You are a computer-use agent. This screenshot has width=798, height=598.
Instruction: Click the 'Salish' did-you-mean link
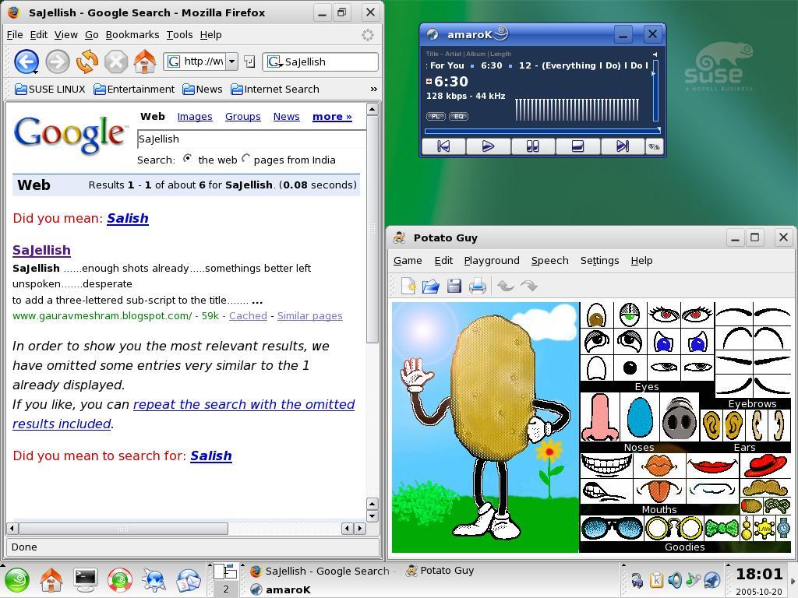pyautogui.click(x=128, y=218)
